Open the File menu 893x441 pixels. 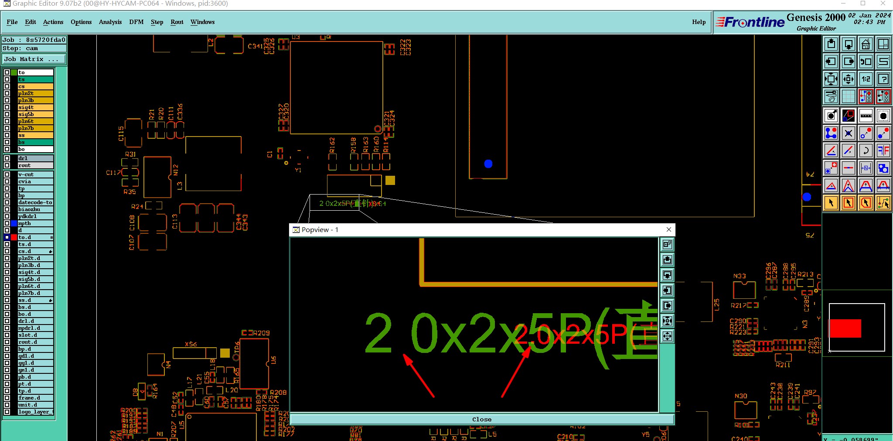pos(12,22)
